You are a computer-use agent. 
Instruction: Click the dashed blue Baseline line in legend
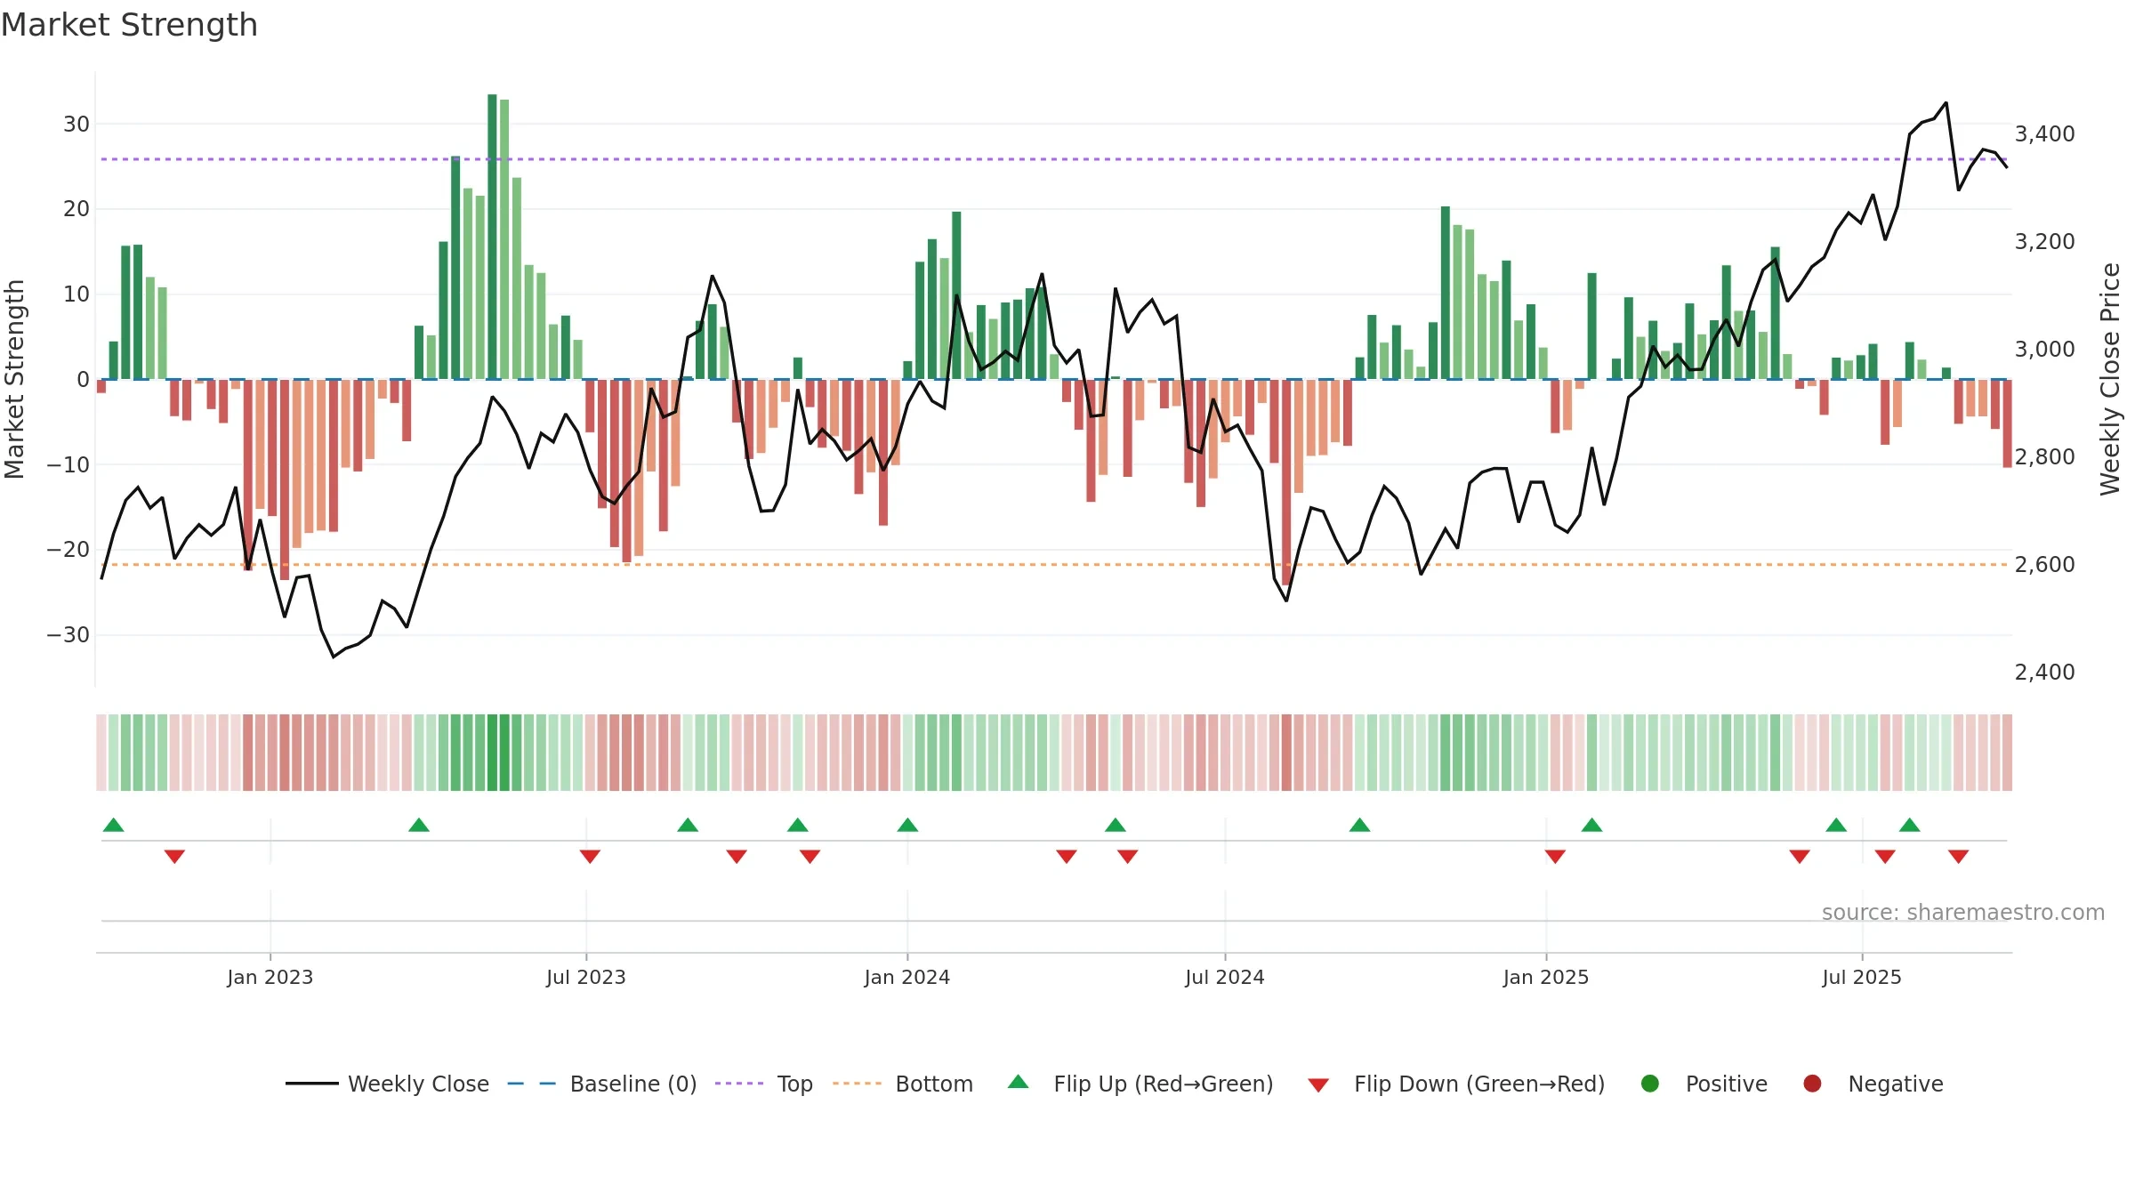pos(532,1084)
